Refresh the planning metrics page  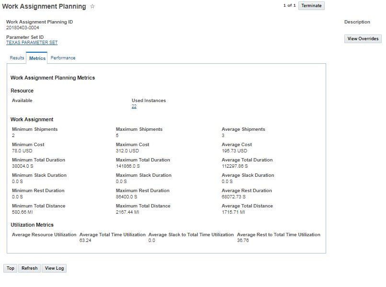pyautogui.click(x=29, y=268)
